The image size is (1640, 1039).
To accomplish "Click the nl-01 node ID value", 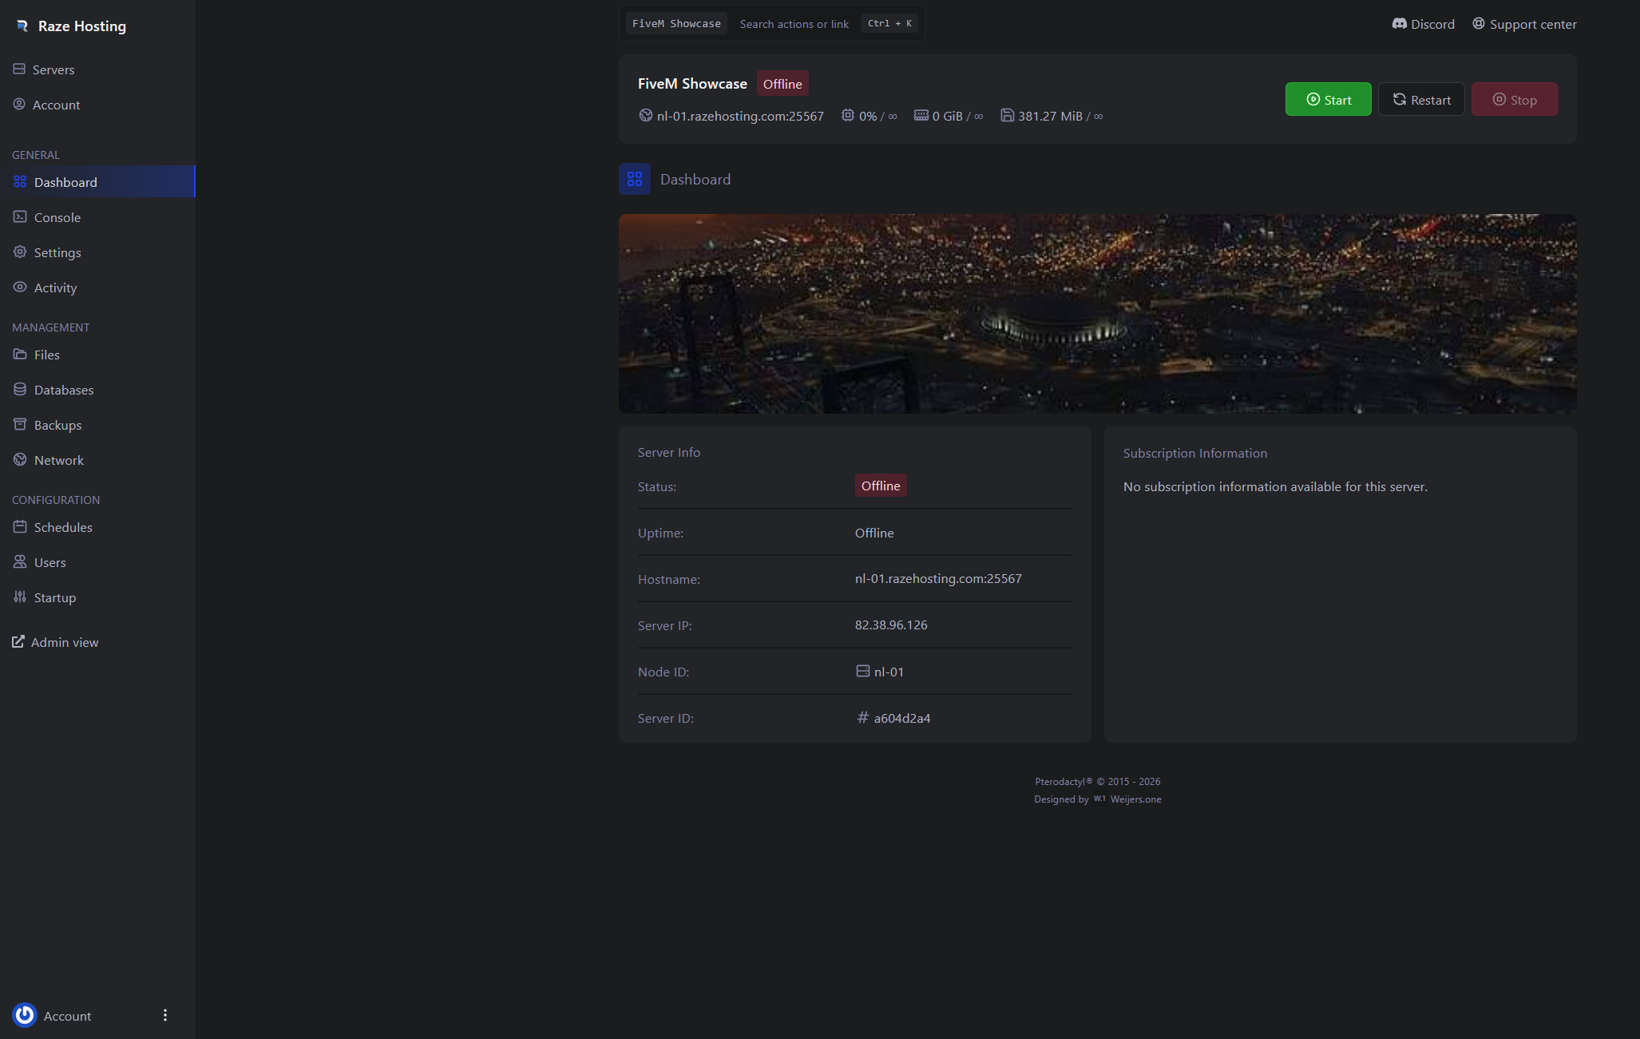I will pyautogui.click(x=889, y=672).
